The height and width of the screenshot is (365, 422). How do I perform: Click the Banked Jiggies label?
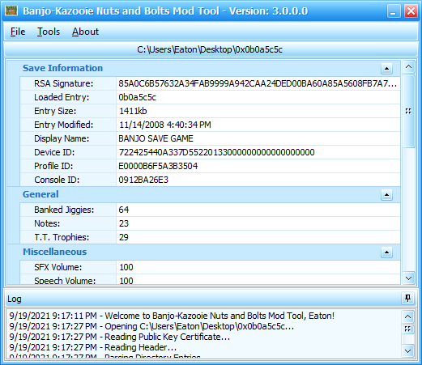tap(64, 210)
